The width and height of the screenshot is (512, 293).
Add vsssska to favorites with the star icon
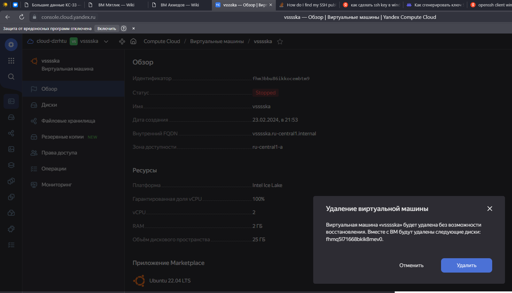tap(280, 41)
